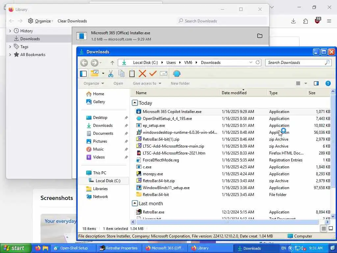
Task: Click the Open-Shell shell icon in toolbar
Action: pyautogui.click(x=177, y=73)
